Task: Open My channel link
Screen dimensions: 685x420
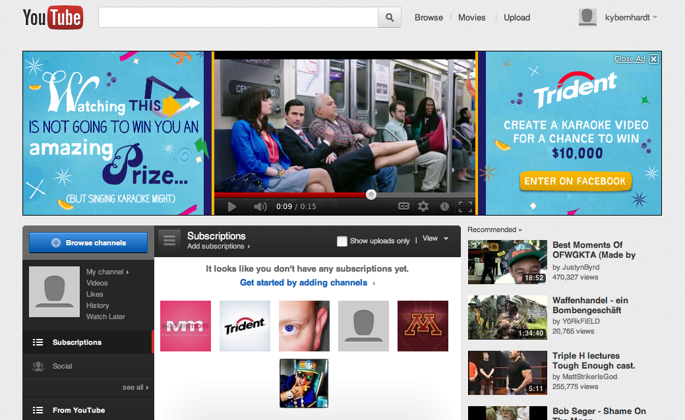Action: [x=107, y=272]
